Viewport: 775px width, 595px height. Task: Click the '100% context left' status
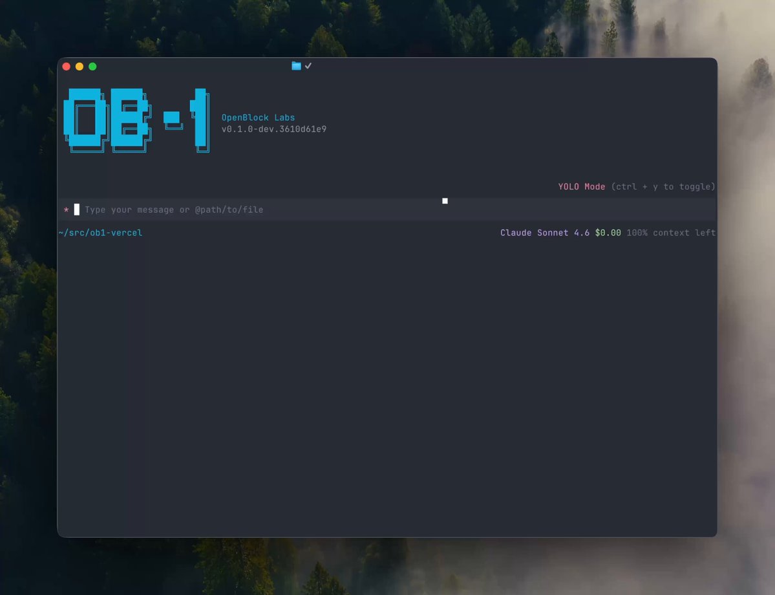click(671, 232)
